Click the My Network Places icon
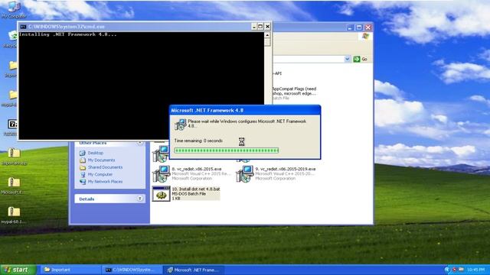This screenshot has width=490, height=275. pos(83,182)
